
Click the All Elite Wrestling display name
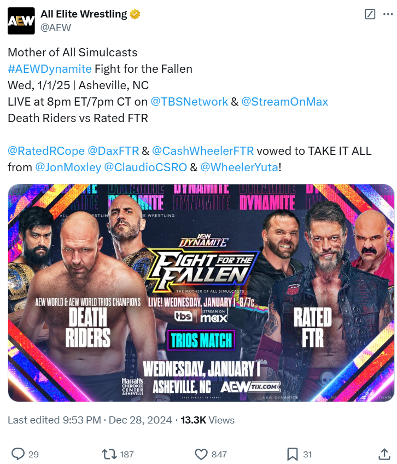(84, 14)
